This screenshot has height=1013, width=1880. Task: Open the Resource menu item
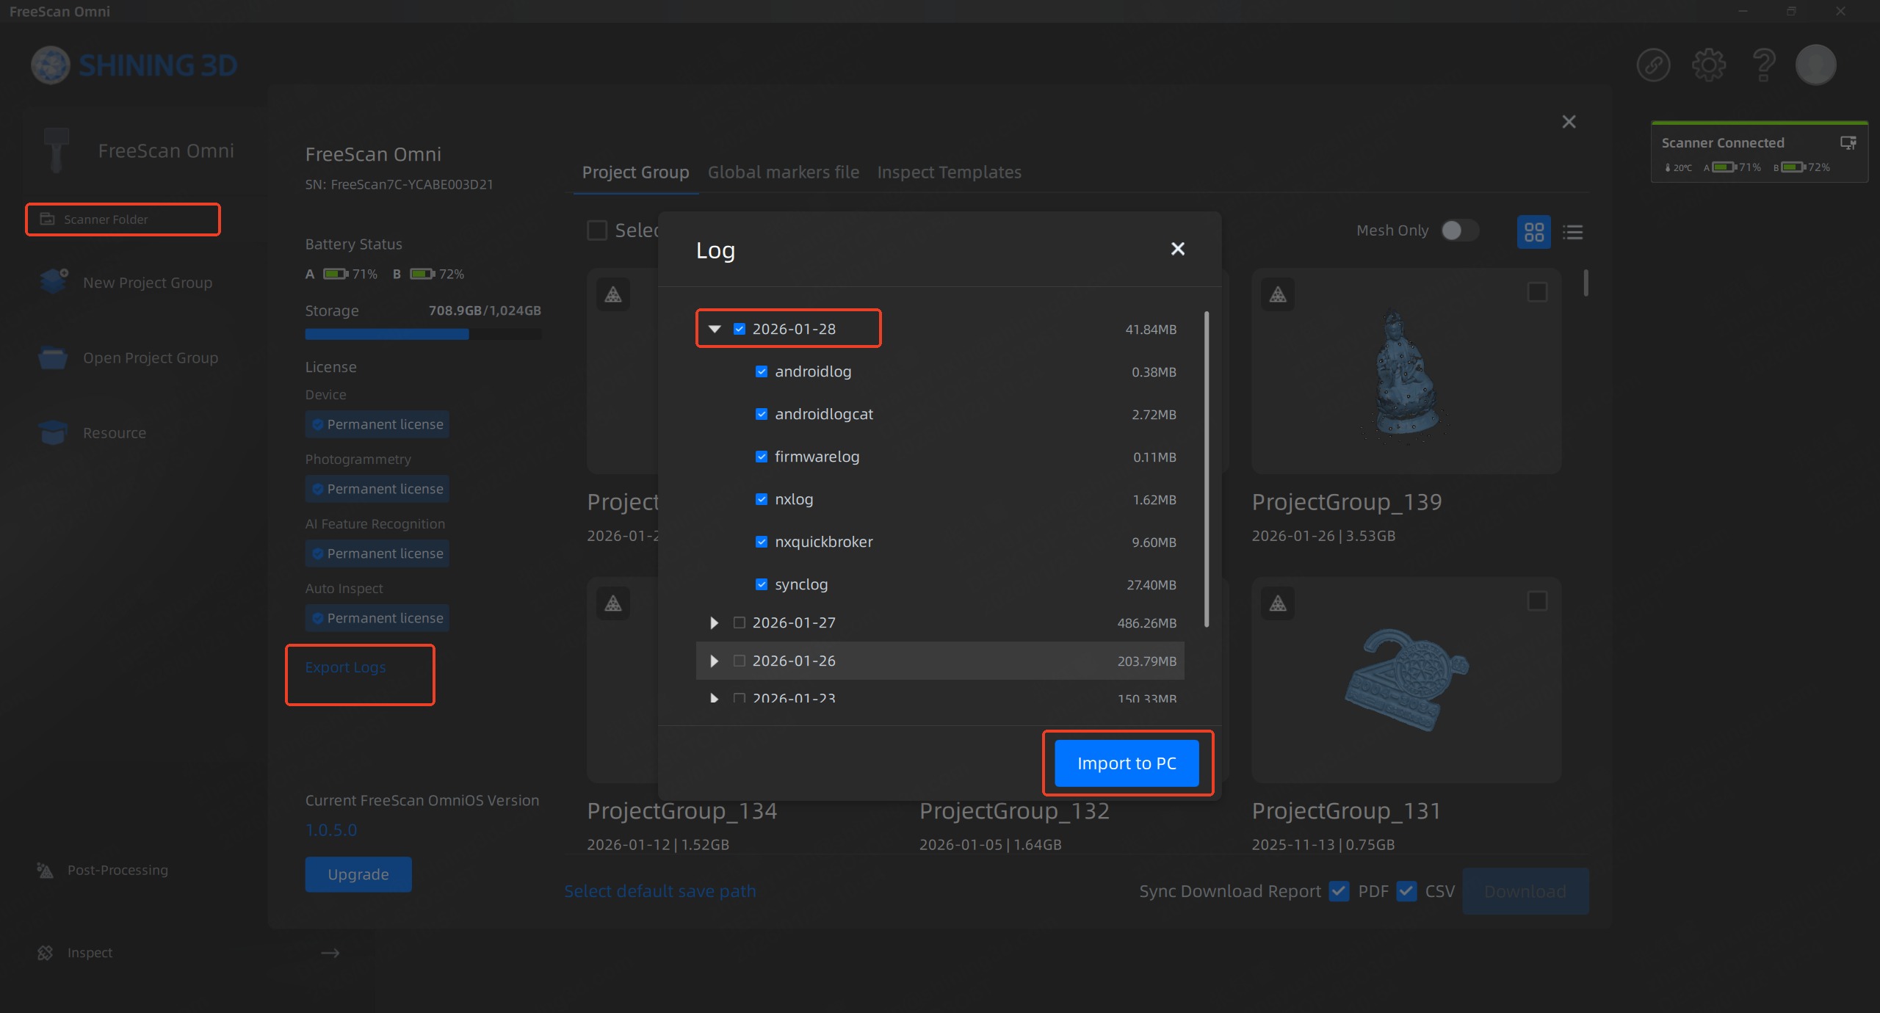(115, 433)
